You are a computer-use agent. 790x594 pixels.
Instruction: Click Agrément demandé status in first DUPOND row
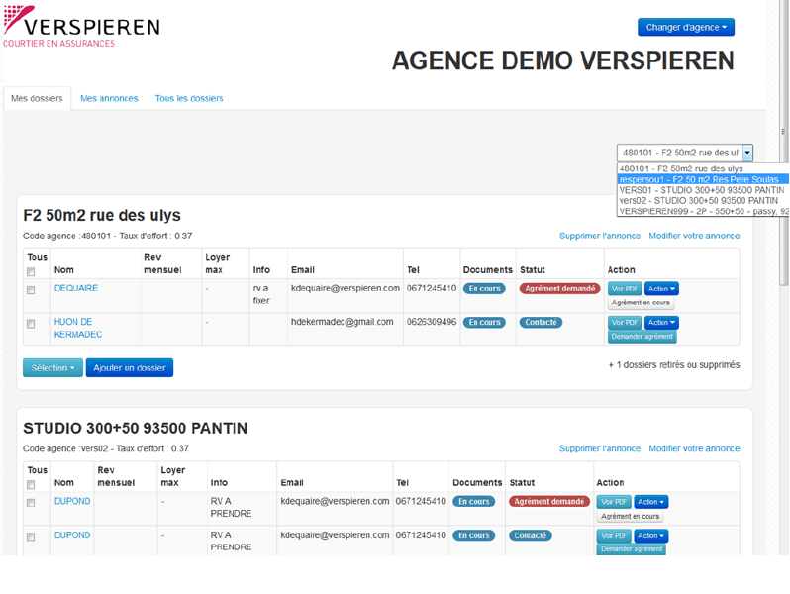click(548, 502)
